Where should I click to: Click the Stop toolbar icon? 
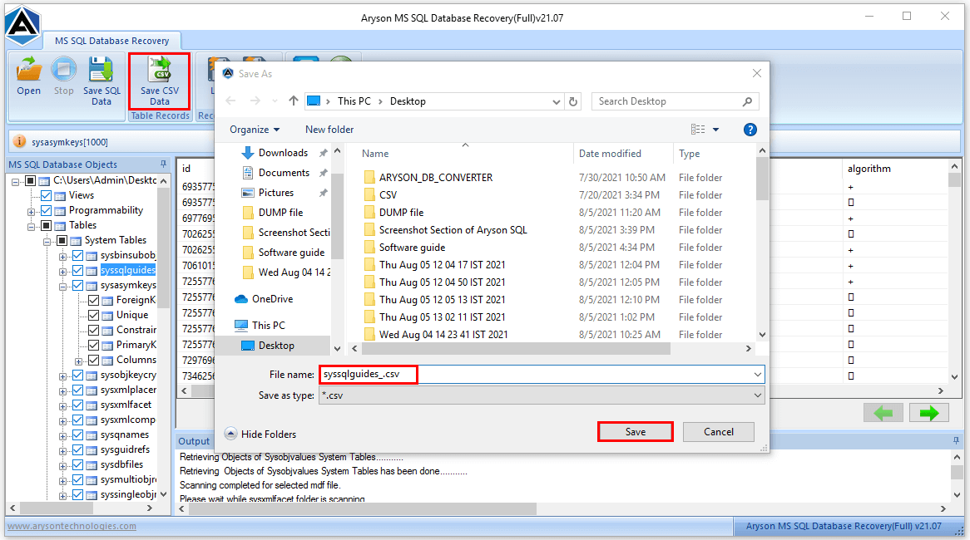point(64,76)
